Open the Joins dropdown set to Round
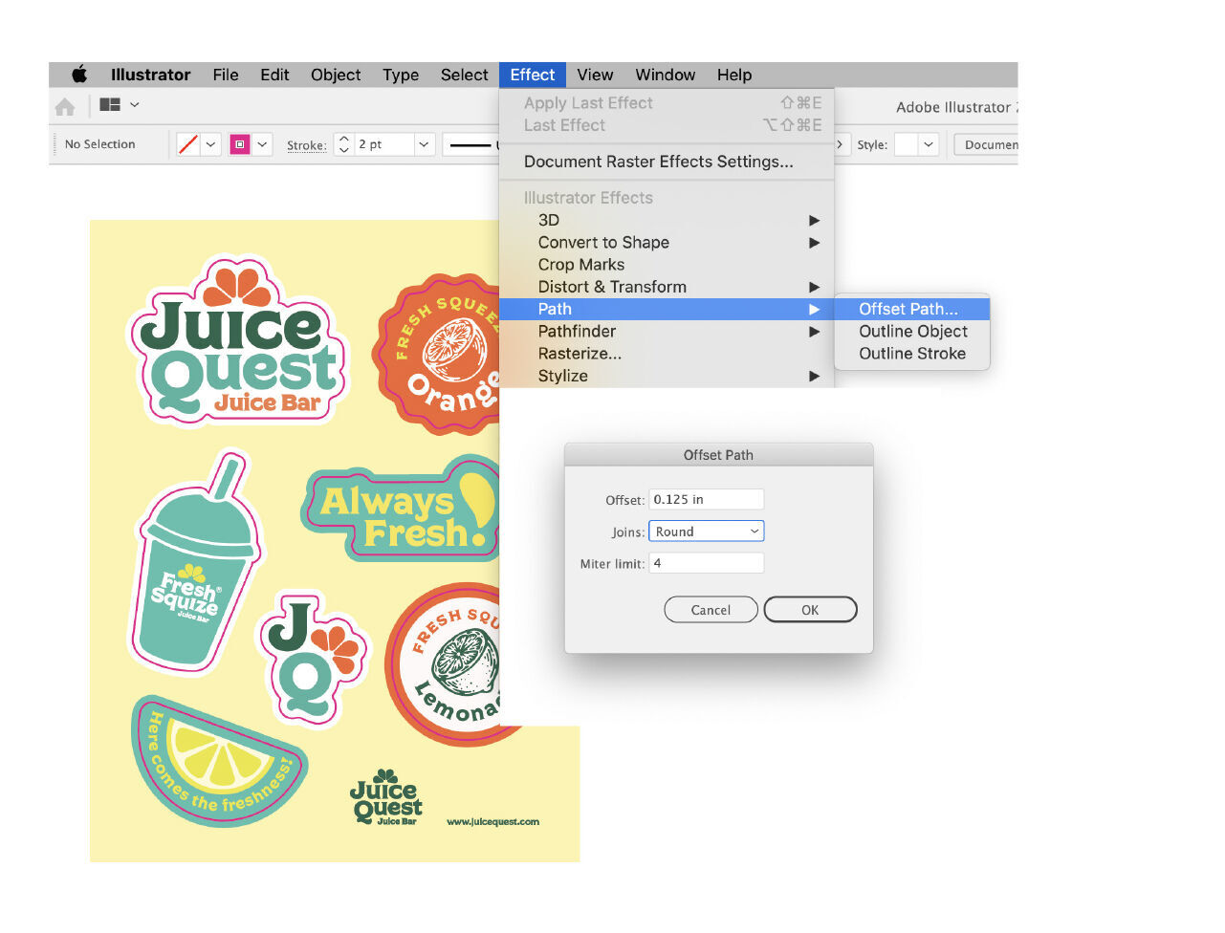Image resolution: width=1225 pixels, height=933 pixels. (706, 532)
